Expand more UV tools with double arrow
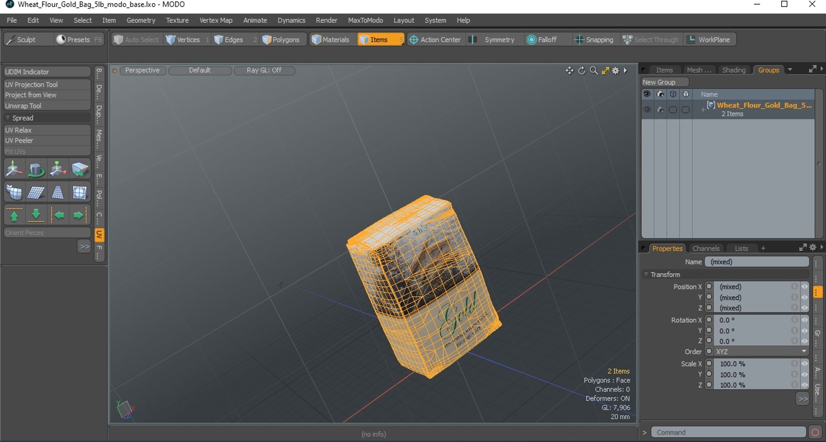This screenshot has width=826, height=442. pyautogui.click(x=84, y=246)
